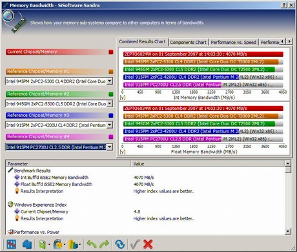
Task: Open dropdown arrow beside the memory card icon
Action: click(x=65, y=244)
